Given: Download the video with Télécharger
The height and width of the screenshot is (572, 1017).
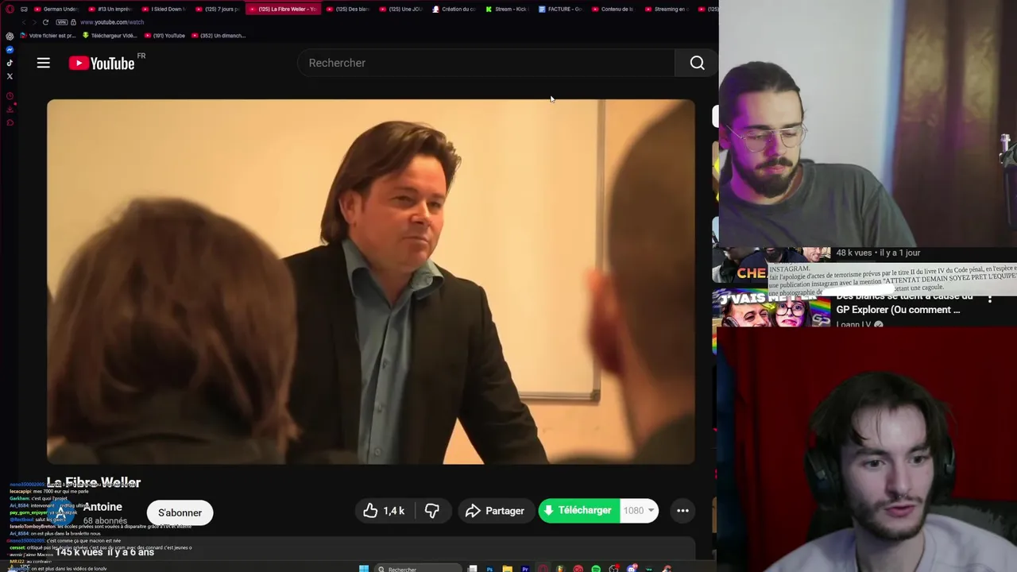Looking at the screenshot, I should [x=578, y=511].
